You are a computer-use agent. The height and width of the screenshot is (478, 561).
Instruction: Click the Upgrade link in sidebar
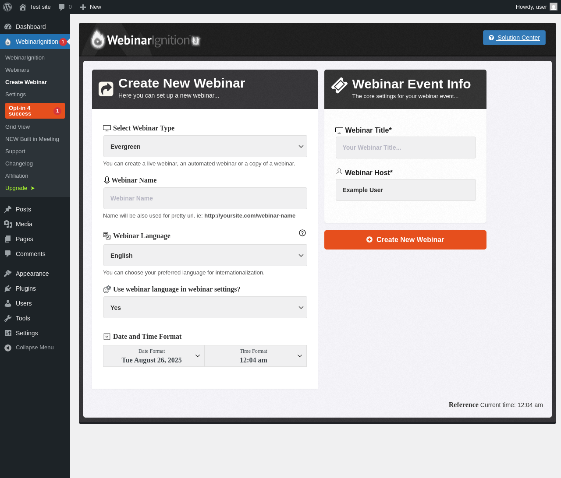[x=20, y=188]
